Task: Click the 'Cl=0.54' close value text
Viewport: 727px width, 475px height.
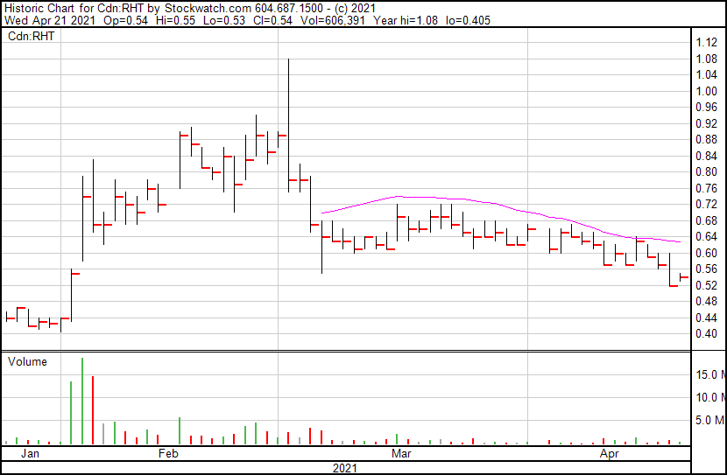Action: (272, 20)
